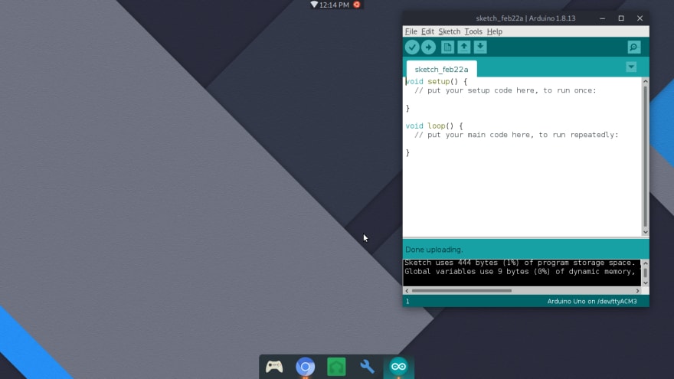
Task: Click the console scroll left arrow
Action: (x=407, y=291)
